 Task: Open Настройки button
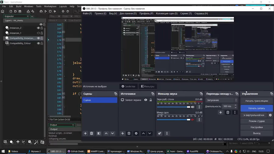[x=257, y=127]
